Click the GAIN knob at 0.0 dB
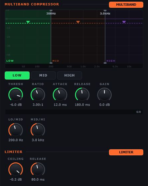Viewport: 148px width, 186px height. (x=104, y=95)
